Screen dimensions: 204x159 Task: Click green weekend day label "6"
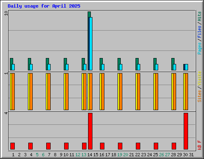coord(43,155)
